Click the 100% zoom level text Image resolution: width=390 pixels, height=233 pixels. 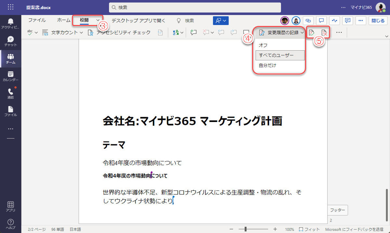[x=290, y=229]
